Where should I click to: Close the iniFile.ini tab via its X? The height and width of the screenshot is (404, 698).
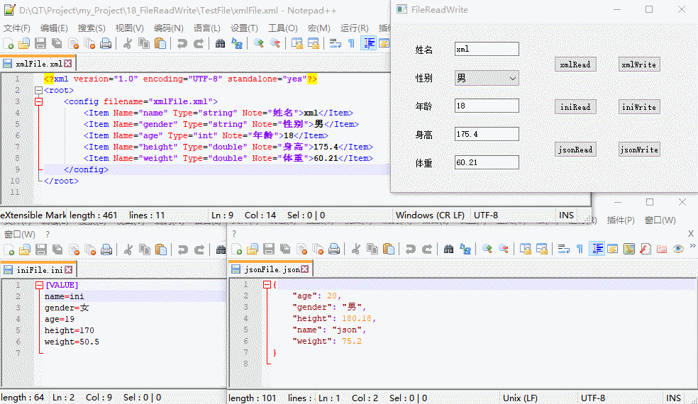[x=69, y=269]
